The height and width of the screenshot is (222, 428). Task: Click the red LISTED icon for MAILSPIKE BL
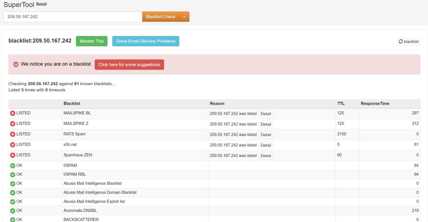coord(12,113)
